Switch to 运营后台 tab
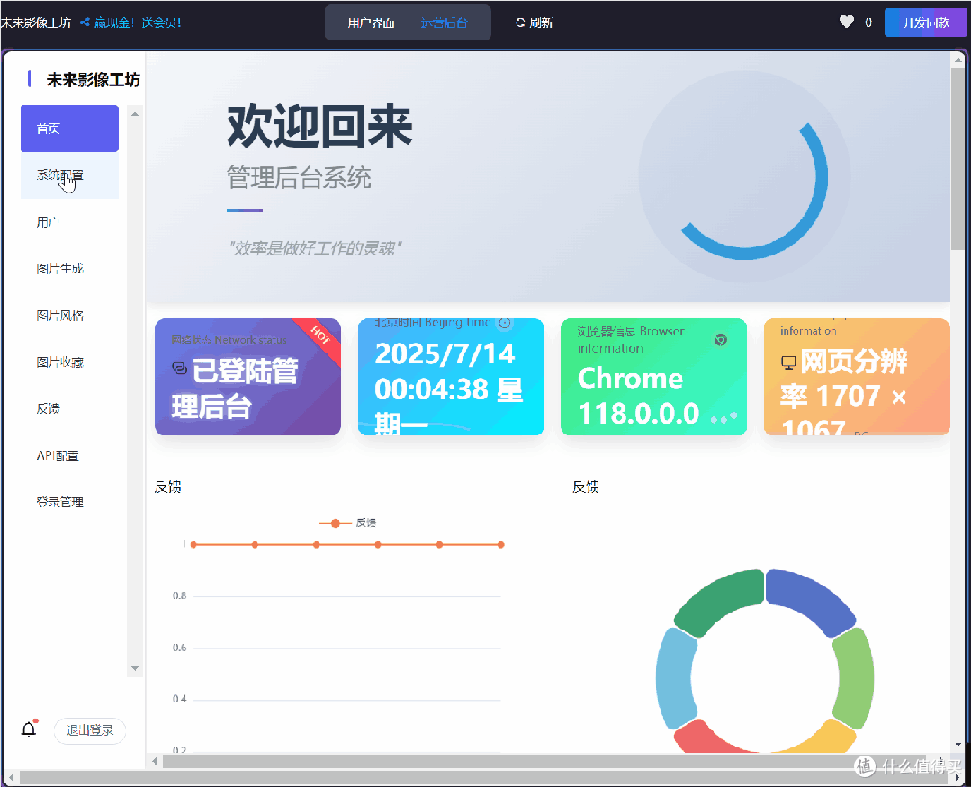Image resolution: width=971 pixels, height=787 pixels. pyautogui.click(x=444, y=22)
